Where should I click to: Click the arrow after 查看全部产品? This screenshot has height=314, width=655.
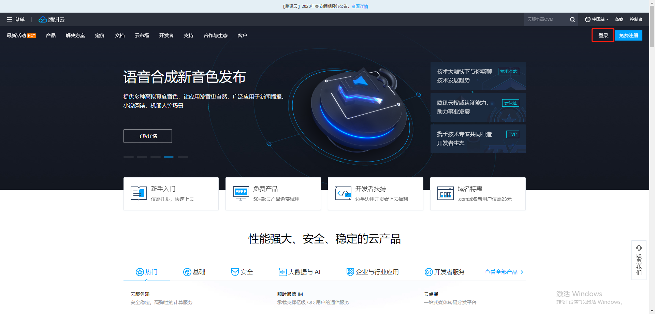point(522,272)
